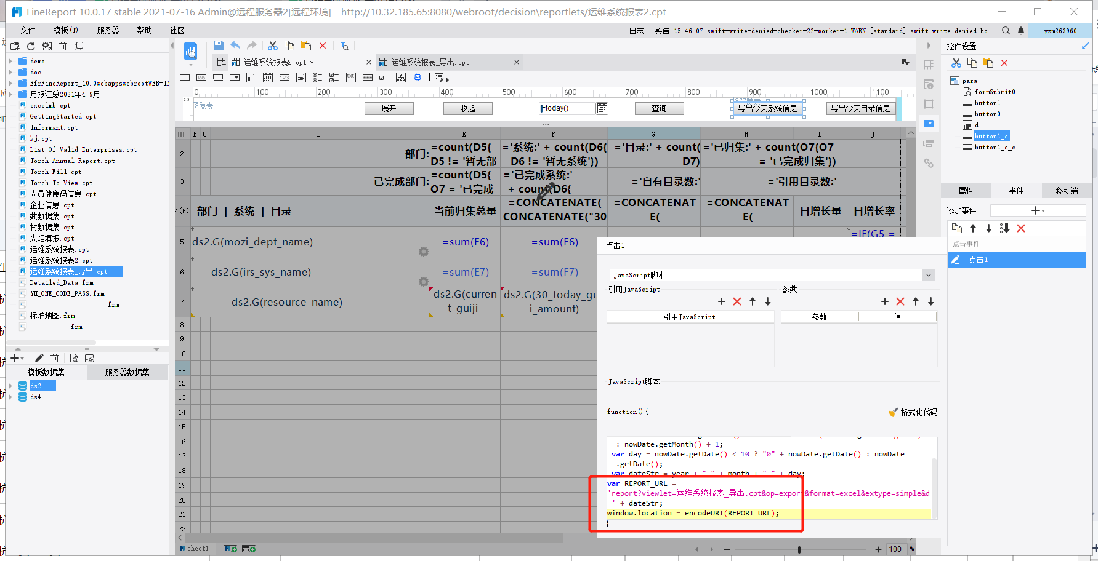
Task: Click main toolbar copy icon
Action: (x=289, y=46)
